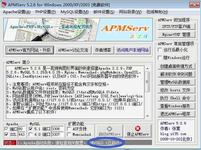Open Nginx+PHP 管理 button
Image resolution: width=201 pixels, height=150 pixels.
176,34
